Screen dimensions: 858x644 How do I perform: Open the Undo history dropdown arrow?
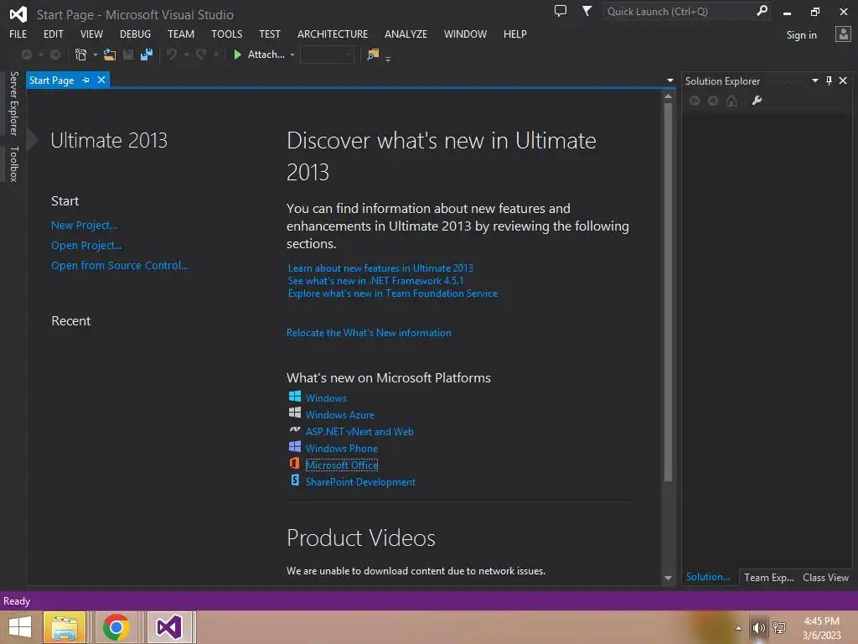coord(186,55)
